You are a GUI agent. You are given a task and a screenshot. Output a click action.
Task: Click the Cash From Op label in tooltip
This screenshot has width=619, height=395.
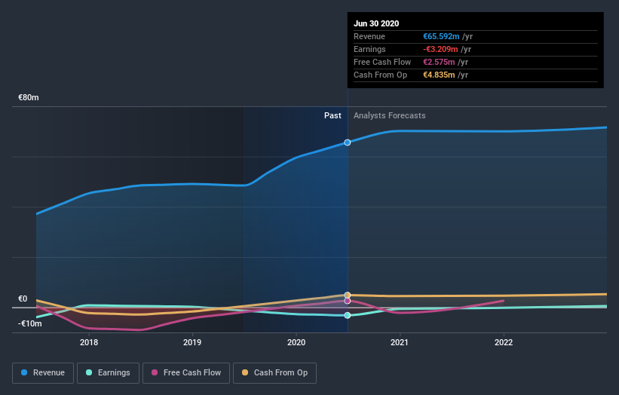coord(380,75)
